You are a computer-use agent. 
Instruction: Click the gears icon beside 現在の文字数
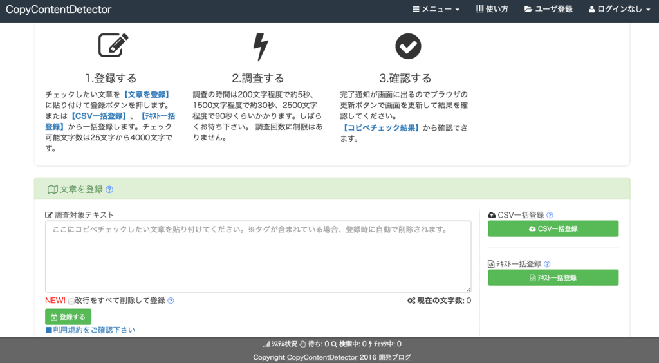(411, 301)
